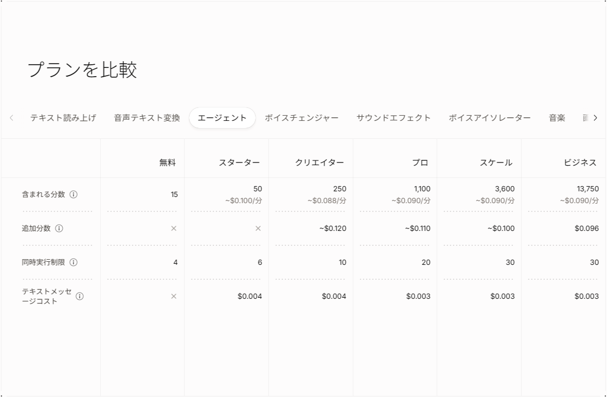Select the ボイスアイソレーター tab
Image resolution: width=607 pixels, height=397 pixels.
click(489, 118)
